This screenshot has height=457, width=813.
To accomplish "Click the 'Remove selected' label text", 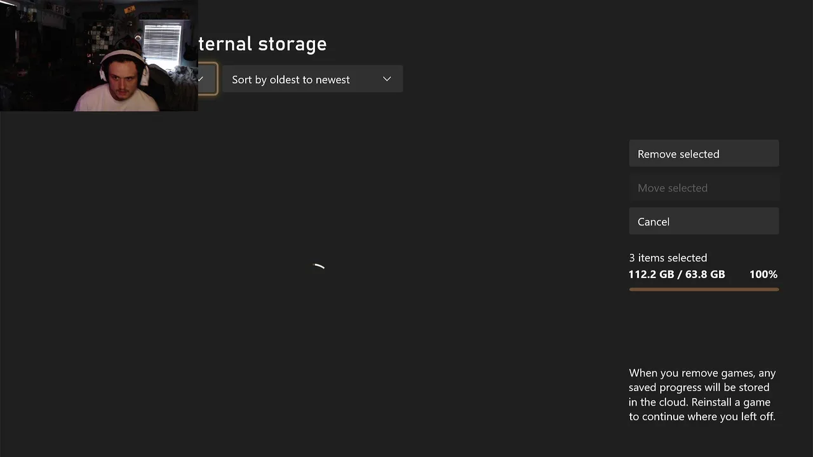I will tap(678, 154).
